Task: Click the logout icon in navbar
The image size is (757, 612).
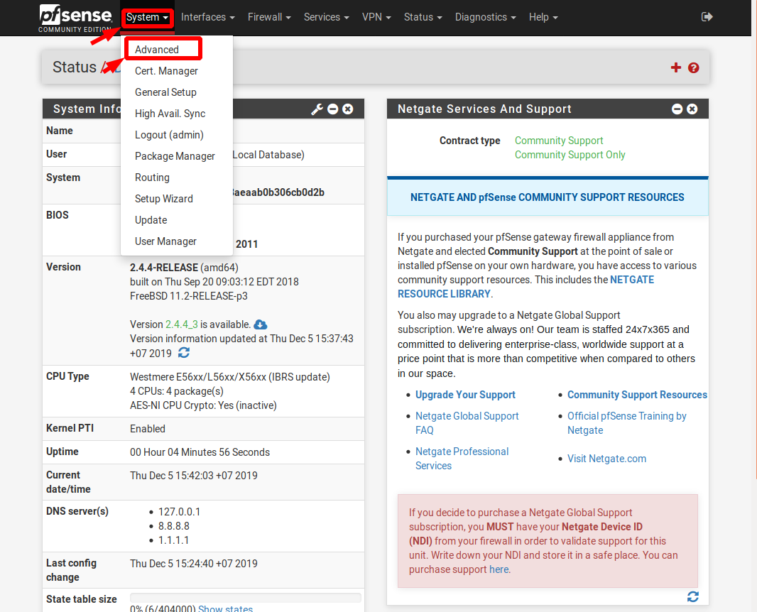Action: click(707, 17)
